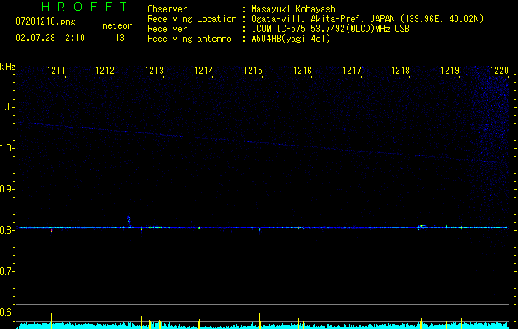518x329 pixels.
Task: Click antenna value A504HB(yagi 4el)
Action: (x=291, y=39)
